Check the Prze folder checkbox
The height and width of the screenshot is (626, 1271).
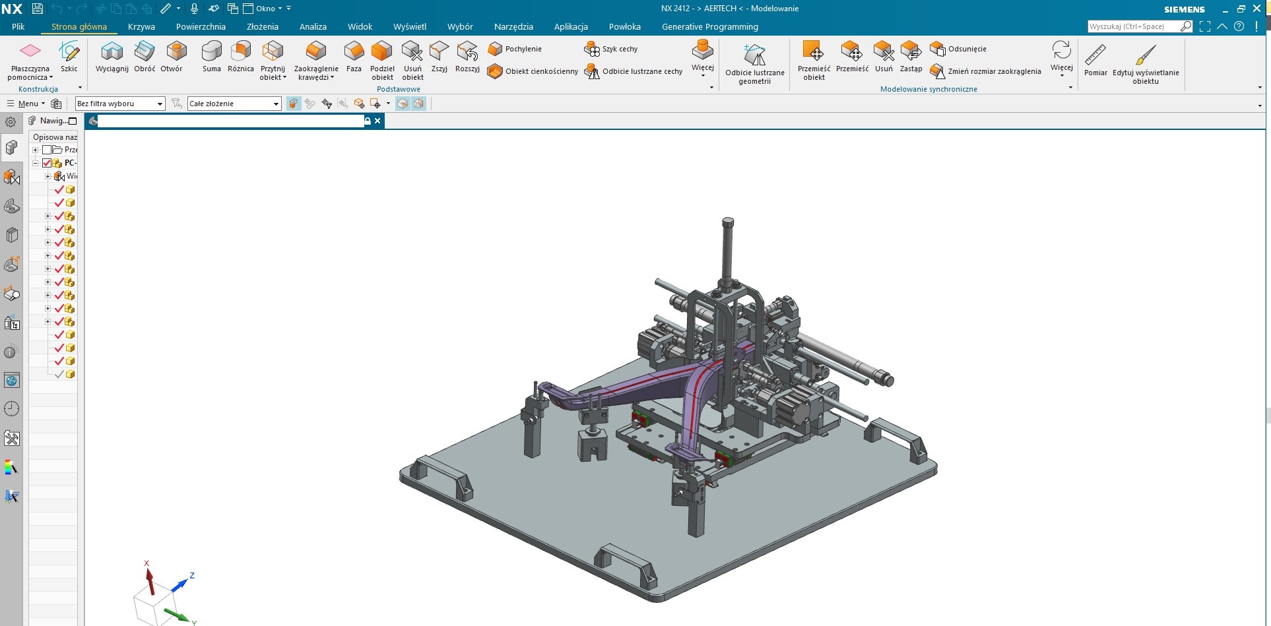pos(47,150)
